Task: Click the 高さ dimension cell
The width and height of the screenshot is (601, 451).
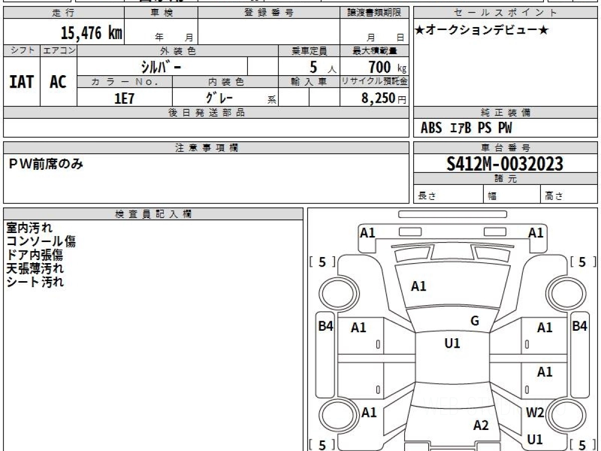Action: point(569,194)
